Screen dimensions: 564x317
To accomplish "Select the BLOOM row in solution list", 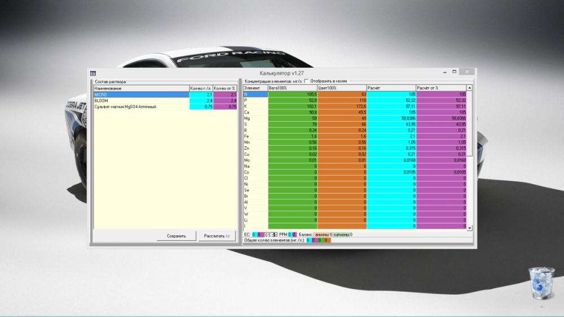I will tap(165, 101).
